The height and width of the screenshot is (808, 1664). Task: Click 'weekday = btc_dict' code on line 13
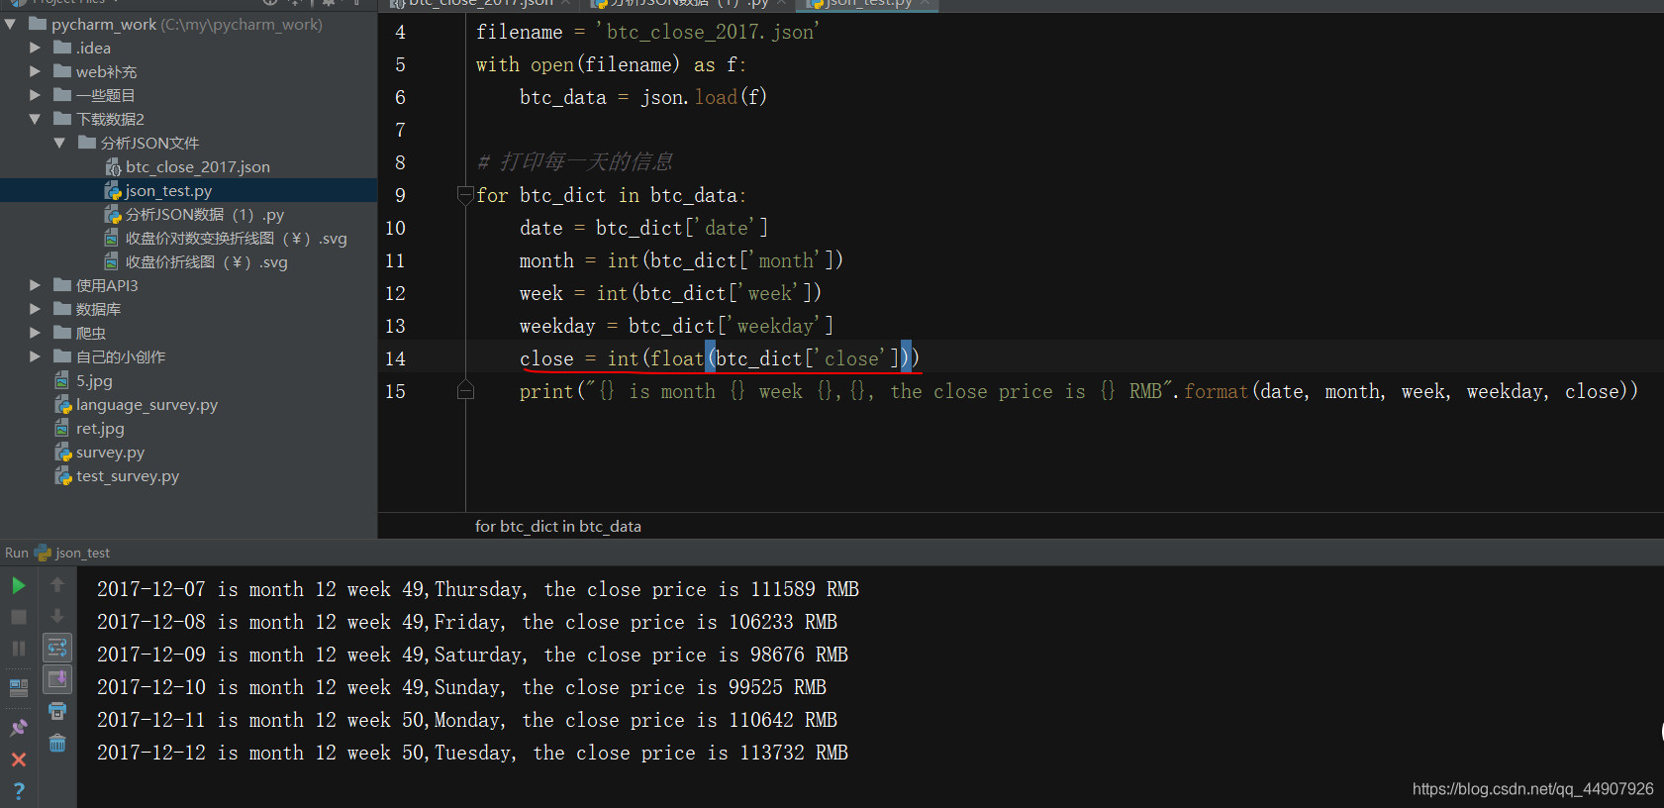coord(617,326)
